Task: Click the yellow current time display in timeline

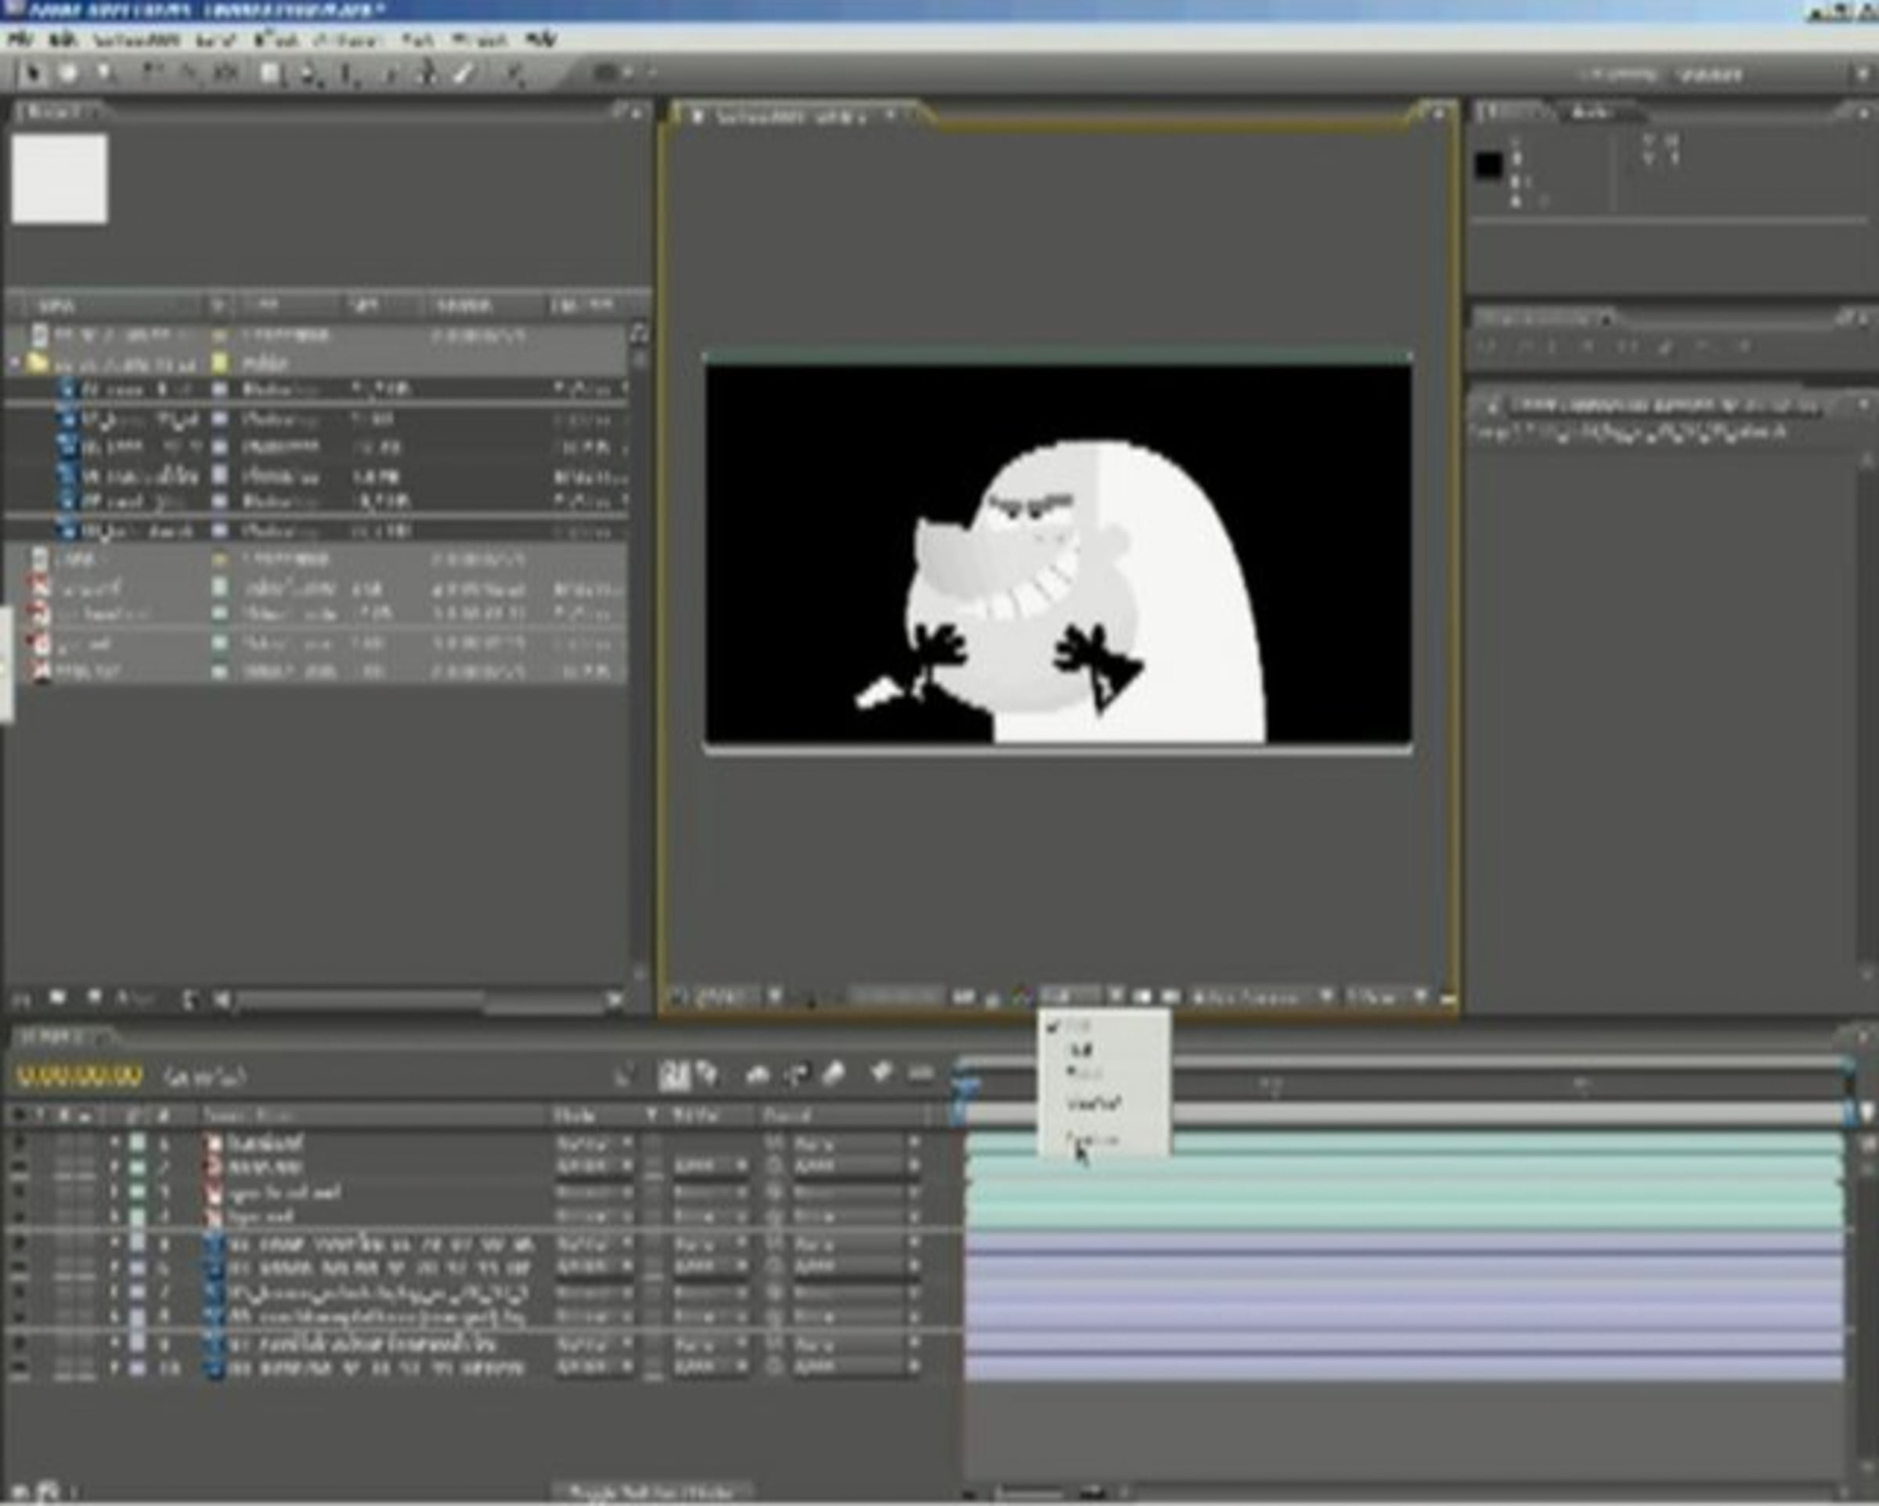Action: (79, 1076)
